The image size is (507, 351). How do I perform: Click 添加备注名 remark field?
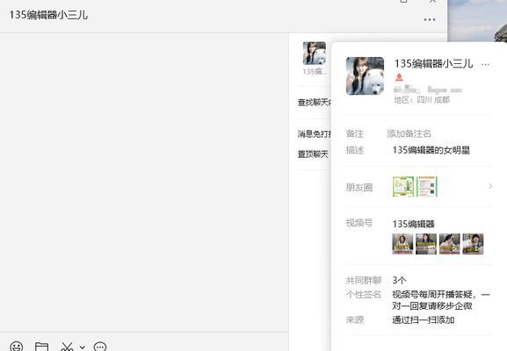(x=409, y=133)
